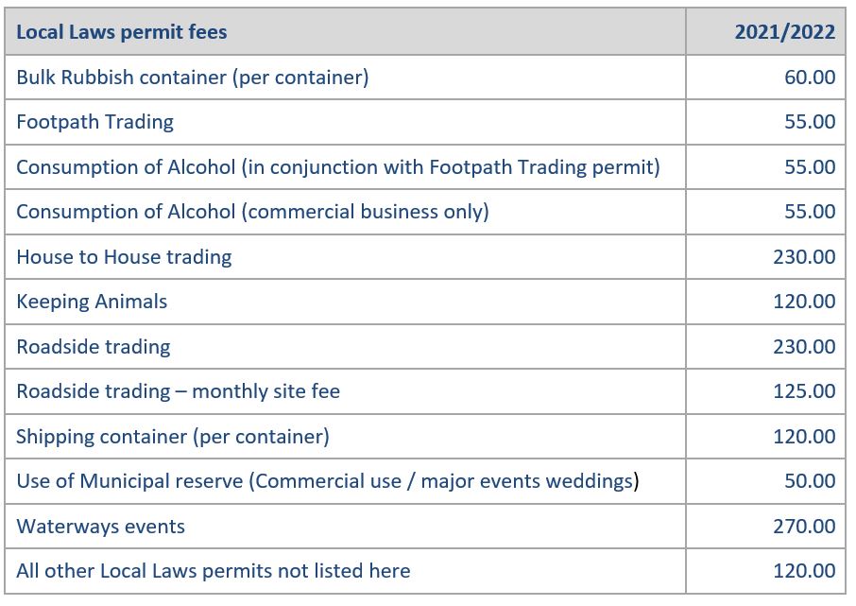Click Roadside trading monthly site fee label
Screen dimensions: 856x606
pyautogui.click(x=178, y=391)
